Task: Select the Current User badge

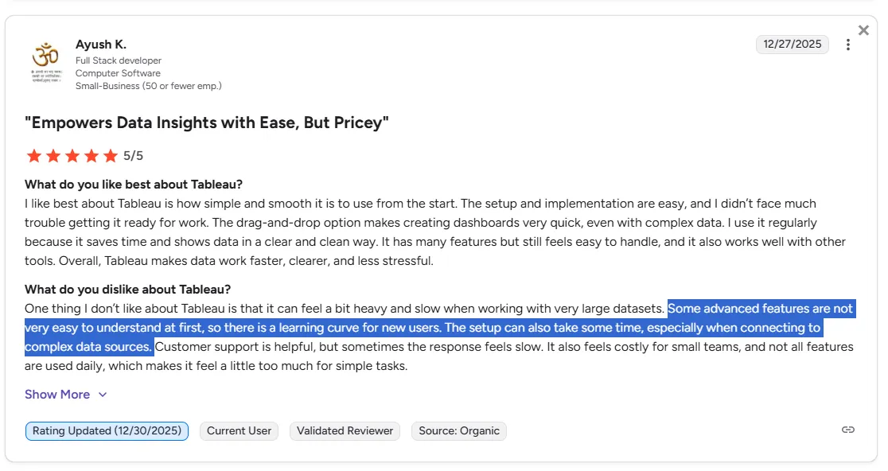Action: click(239, 431)
